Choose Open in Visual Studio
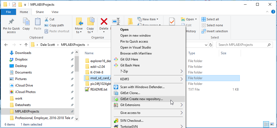 click(x=136, y=47)
